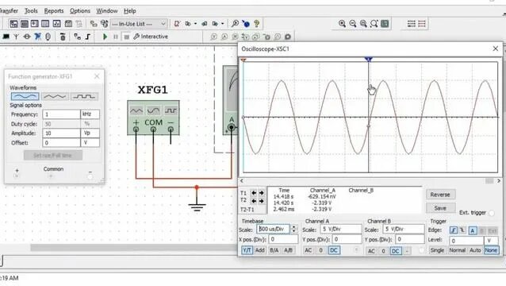Move T2 cursor right
506x286 pixels.
[x=262, y=201]
